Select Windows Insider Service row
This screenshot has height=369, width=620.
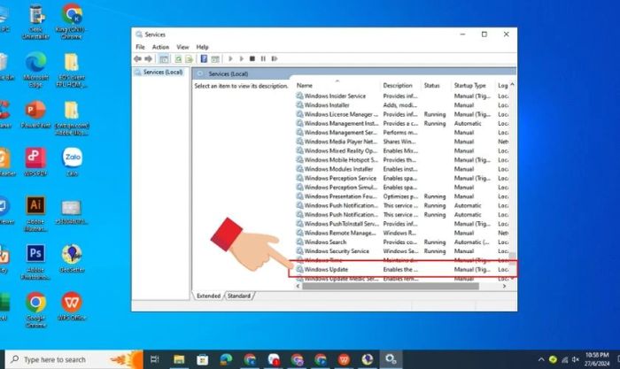tap(402, 96)
